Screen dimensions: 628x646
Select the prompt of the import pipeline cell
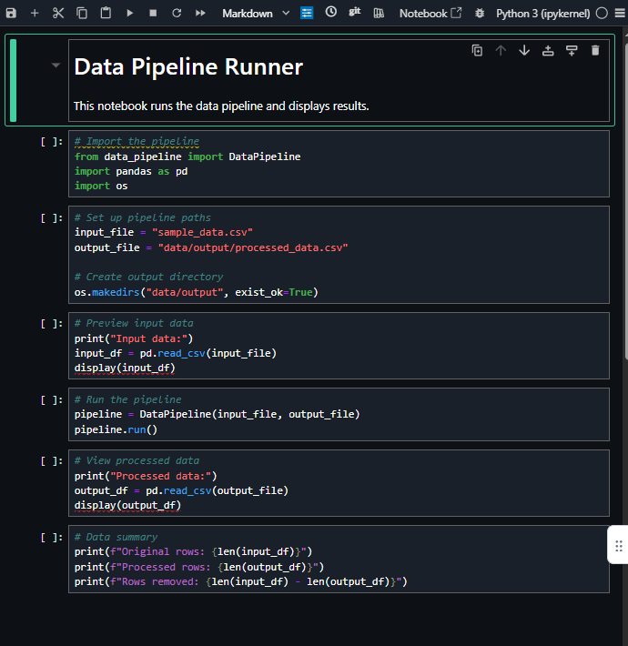52,142
